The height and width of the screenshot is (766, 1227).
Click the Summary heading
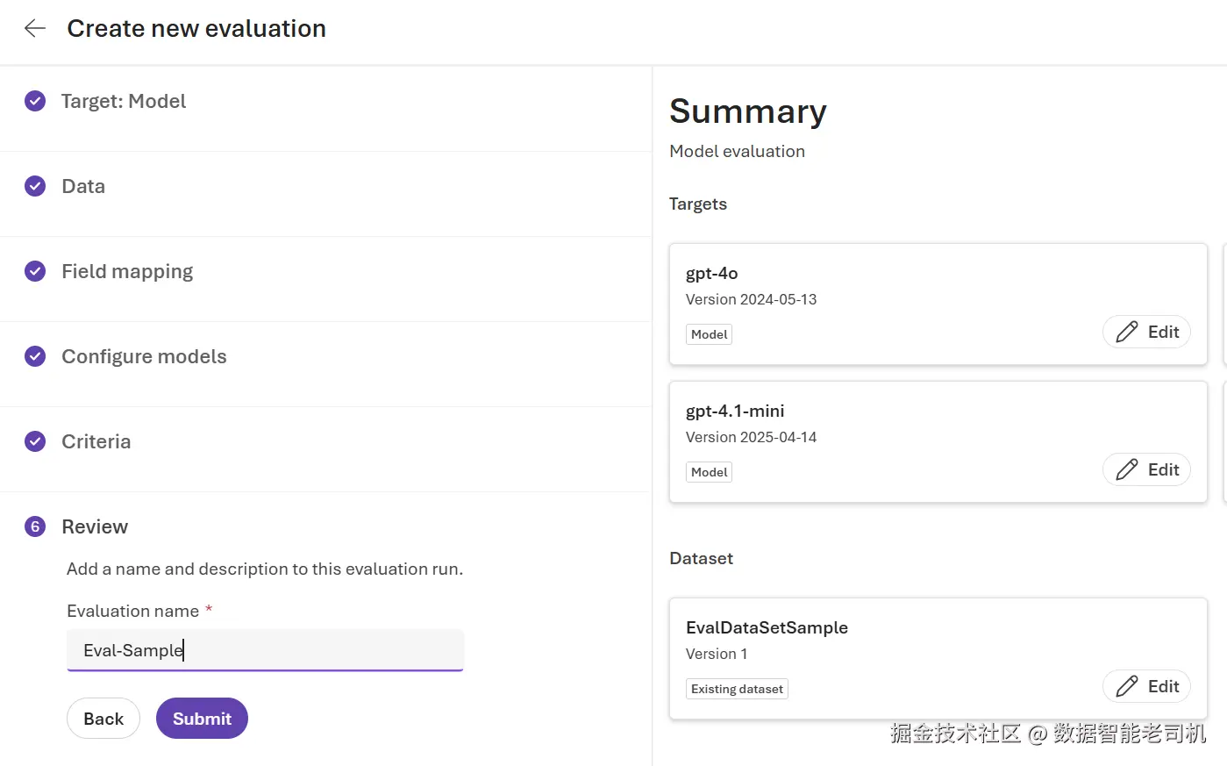pos(748,111)
